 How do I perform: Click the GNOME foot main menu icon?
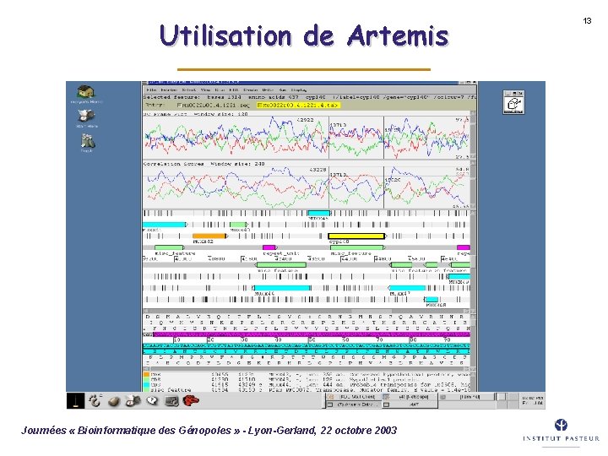[95, 400]
